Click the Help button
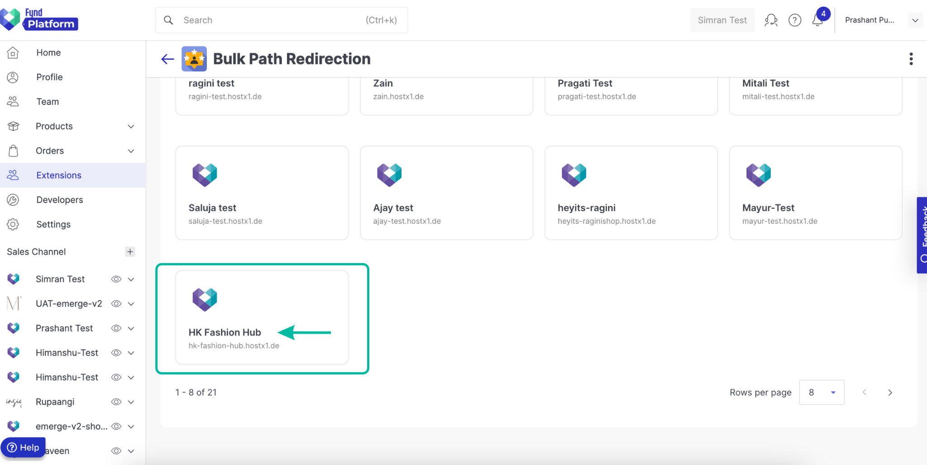Viewport: 927px width, 465px height. 23,447
